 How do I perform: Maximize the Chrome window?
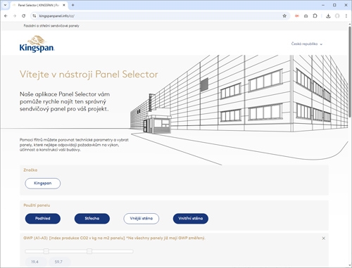coord(334,5)
